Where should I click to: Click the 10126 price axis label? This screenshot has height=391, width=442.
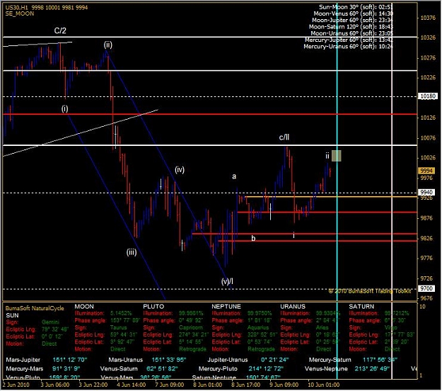coord(428,118)
